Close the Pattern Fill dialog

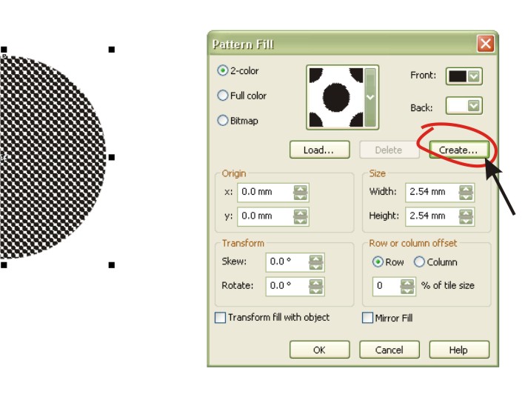pyautogui.click(x=485, y=44)
